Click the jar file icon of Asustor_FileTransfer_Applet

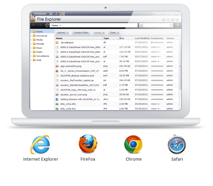coord(57,80)
